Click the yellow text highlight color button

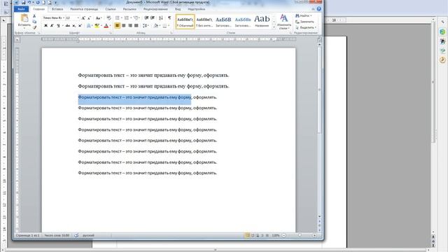click(x=97, y=26)
